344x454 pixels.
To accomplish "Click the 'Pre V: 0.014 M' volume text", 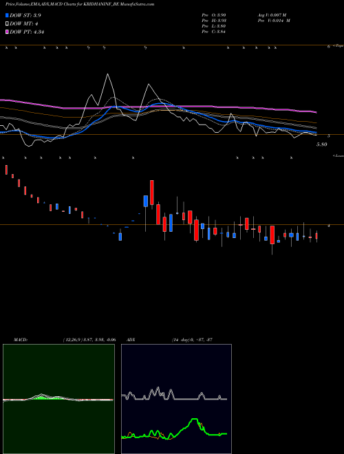I will (274, 20).
